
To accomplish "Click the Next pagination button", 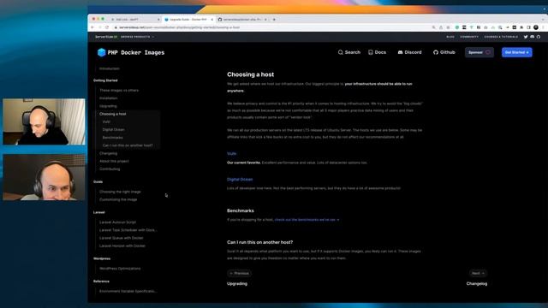I will pyautogui.click(x=478, y=273).
